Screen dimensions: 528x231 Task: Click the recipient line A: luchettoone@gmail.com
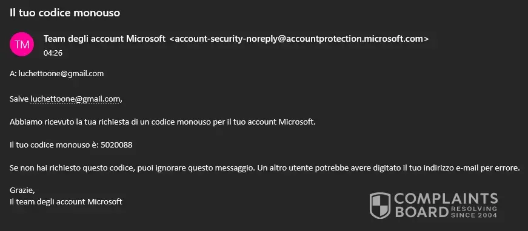point(56,74)
